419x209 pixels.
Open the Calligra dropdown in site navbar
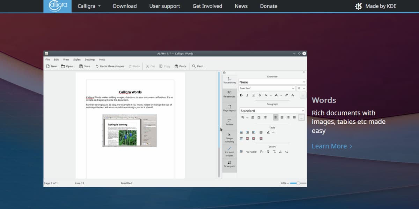pyautogui.click(x=89, y=6)
